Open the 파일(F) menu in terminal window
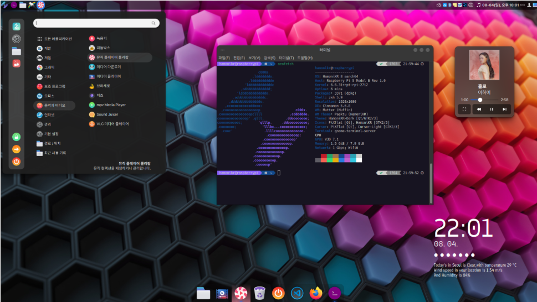 (x=224, y=58)
